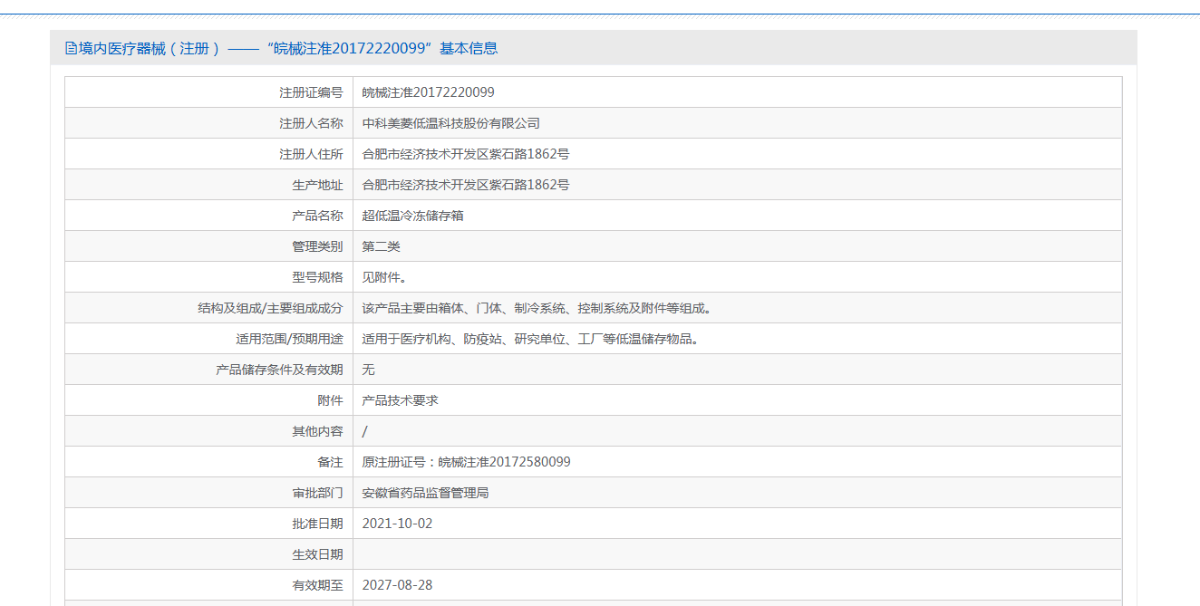Image resolution: width=1200 pixels, height=606 pixels.
Task: Select the 注册人住所 address value
Action: point(466,154)
